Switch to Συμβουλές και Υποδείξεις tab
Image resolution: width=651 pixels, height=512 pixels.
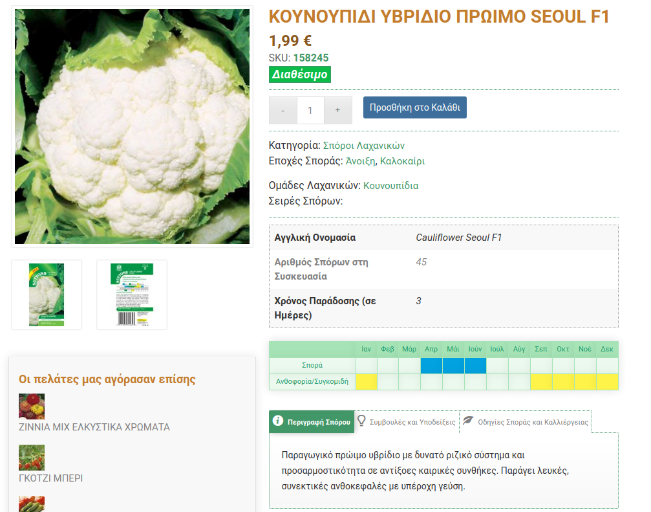[412, 422]
